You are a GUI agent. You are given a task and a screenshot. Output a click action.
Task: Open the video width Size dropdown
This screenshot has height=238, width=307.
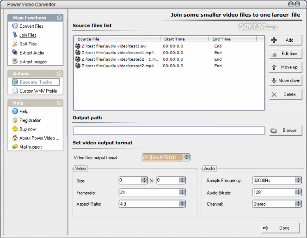144,180
